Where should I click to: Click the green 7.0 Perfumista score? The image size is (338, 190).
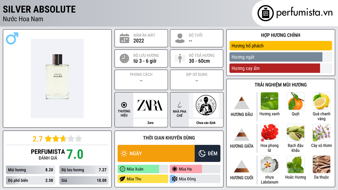(x=75, y=154)
